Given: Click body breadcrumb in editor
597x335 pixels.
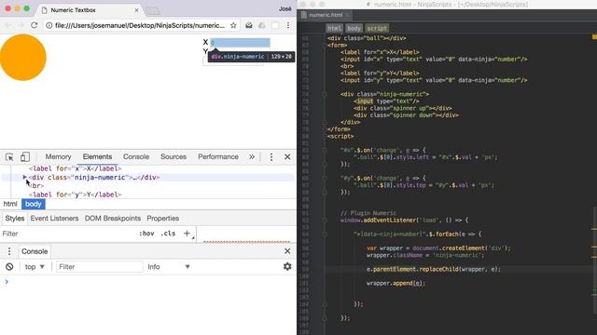Looking at the screenshot, I should pos(354,29).
